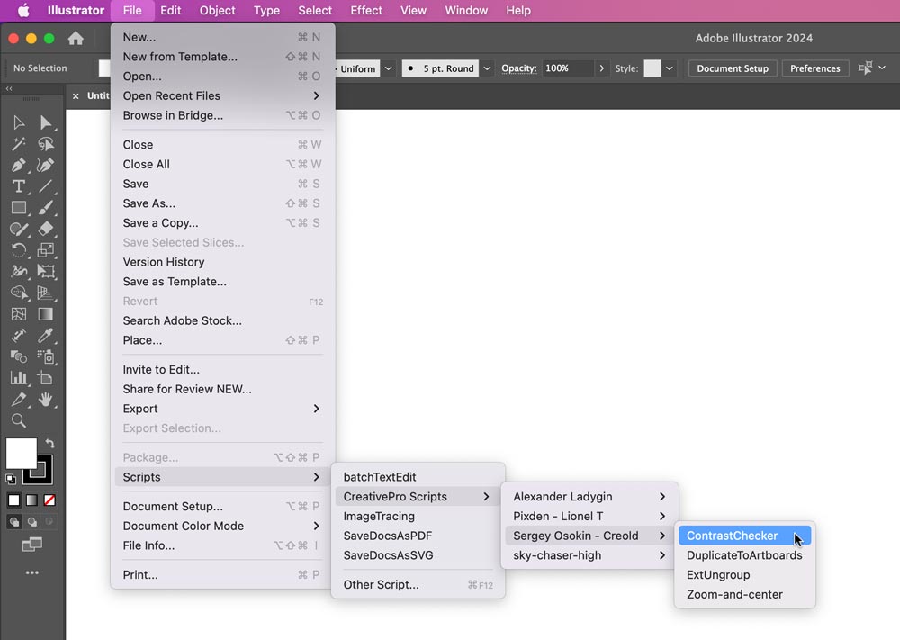Select the Zoom magnifier tool
Image resolution: width=900 pixels, height=640 pixels.
(x=18, y=420)
